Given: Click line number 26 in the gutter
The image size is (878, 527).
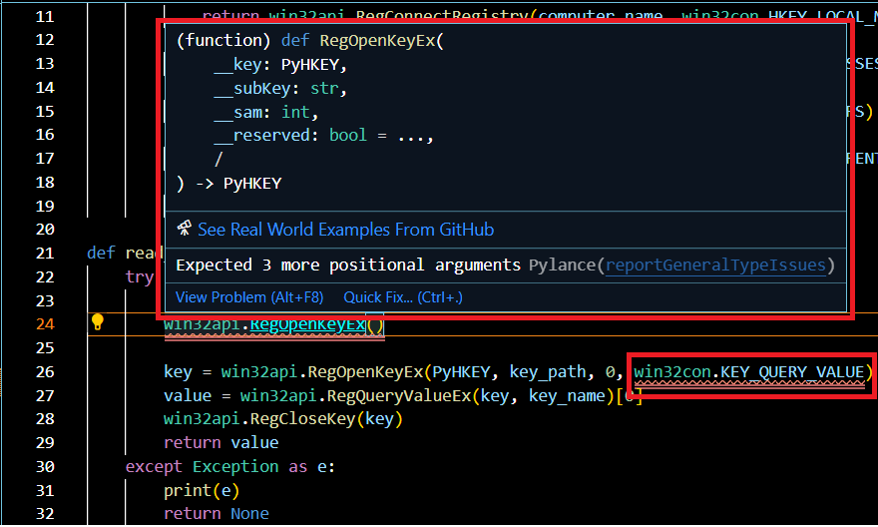Looking at the screenshot, I should [x=45, y=372].
